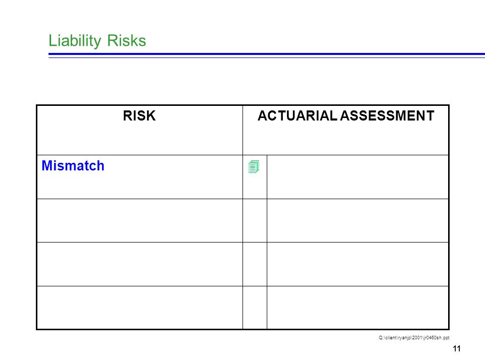This screenshot has height=363, width=485.
Task: Select the blue Mismatch text
Action: [x=73, y=166]
